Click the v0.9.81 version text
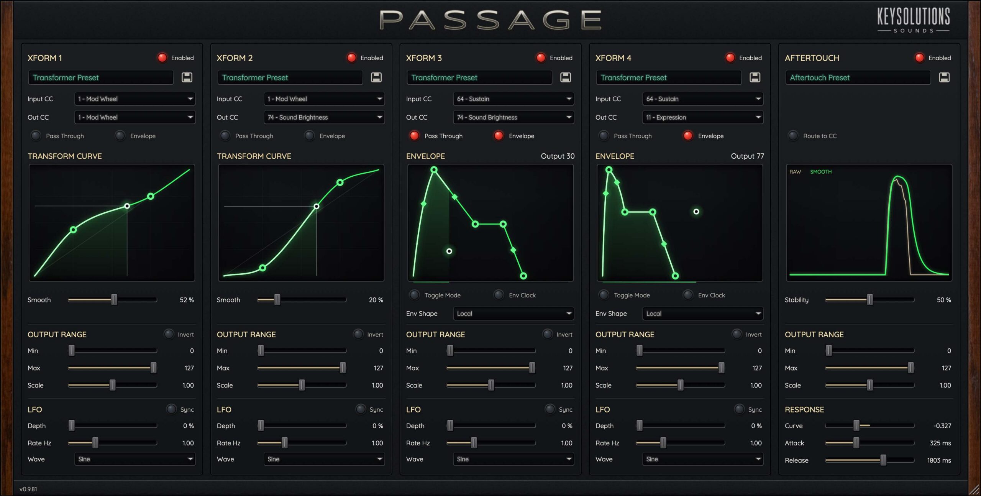Screen dimensions: 981x496 [28, 489]
